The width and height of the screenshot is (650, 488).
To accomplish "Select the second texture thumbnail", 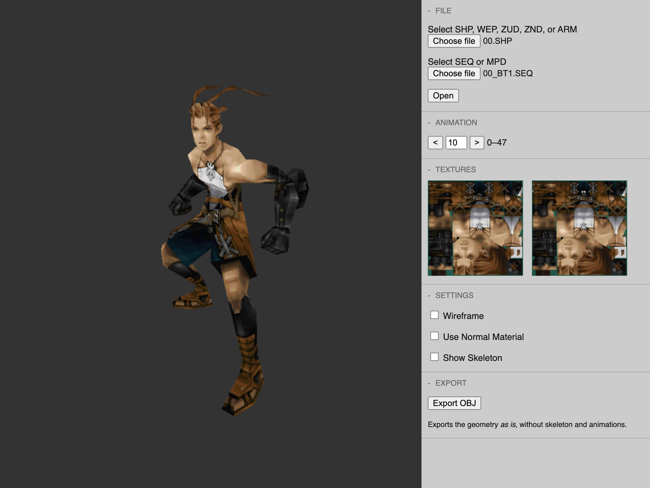I will pos(579,228).
